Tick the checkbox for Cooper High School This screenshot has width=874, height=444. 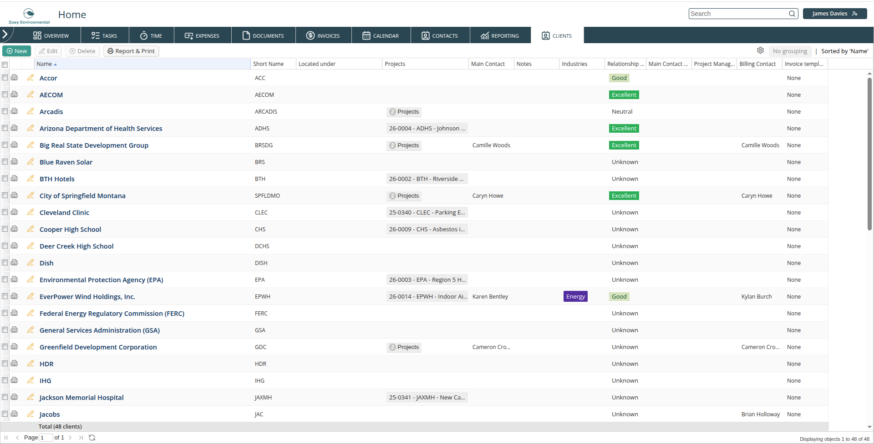(5, 229)
